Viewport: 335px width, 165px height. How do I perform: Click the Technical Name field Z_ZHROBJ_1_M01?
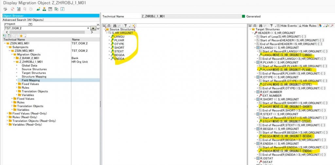(x=191, y=16)
